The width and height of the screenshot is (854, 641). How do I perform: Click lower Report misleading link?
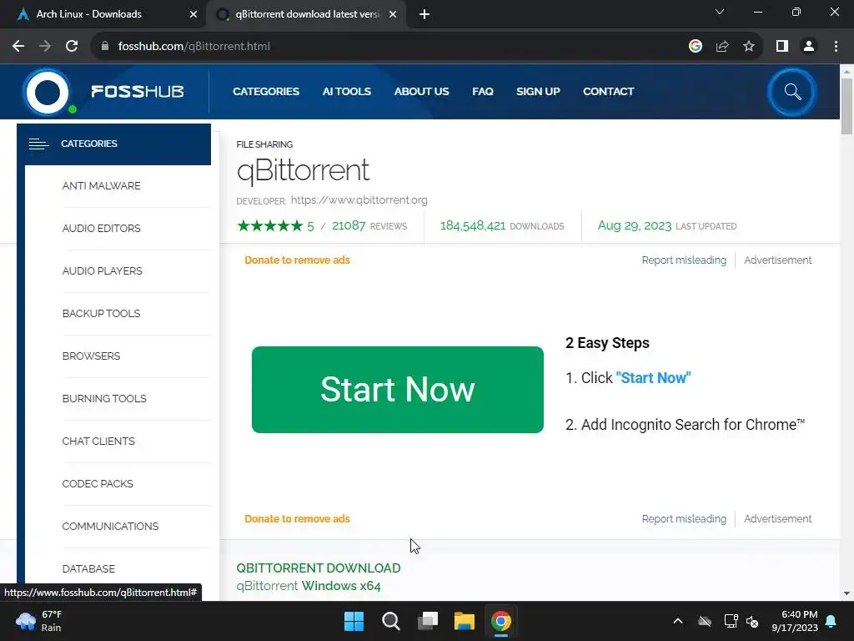point(684,519)
